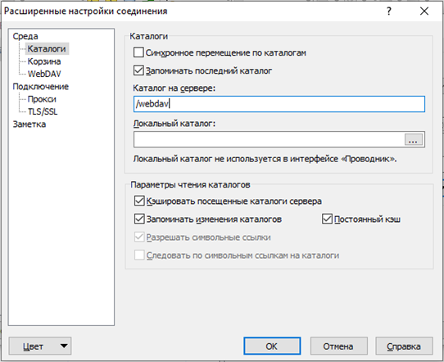Click the Локальный каталог label

174,124
